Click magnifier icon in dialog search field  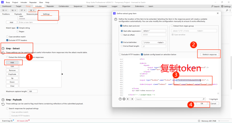[203, 99]
